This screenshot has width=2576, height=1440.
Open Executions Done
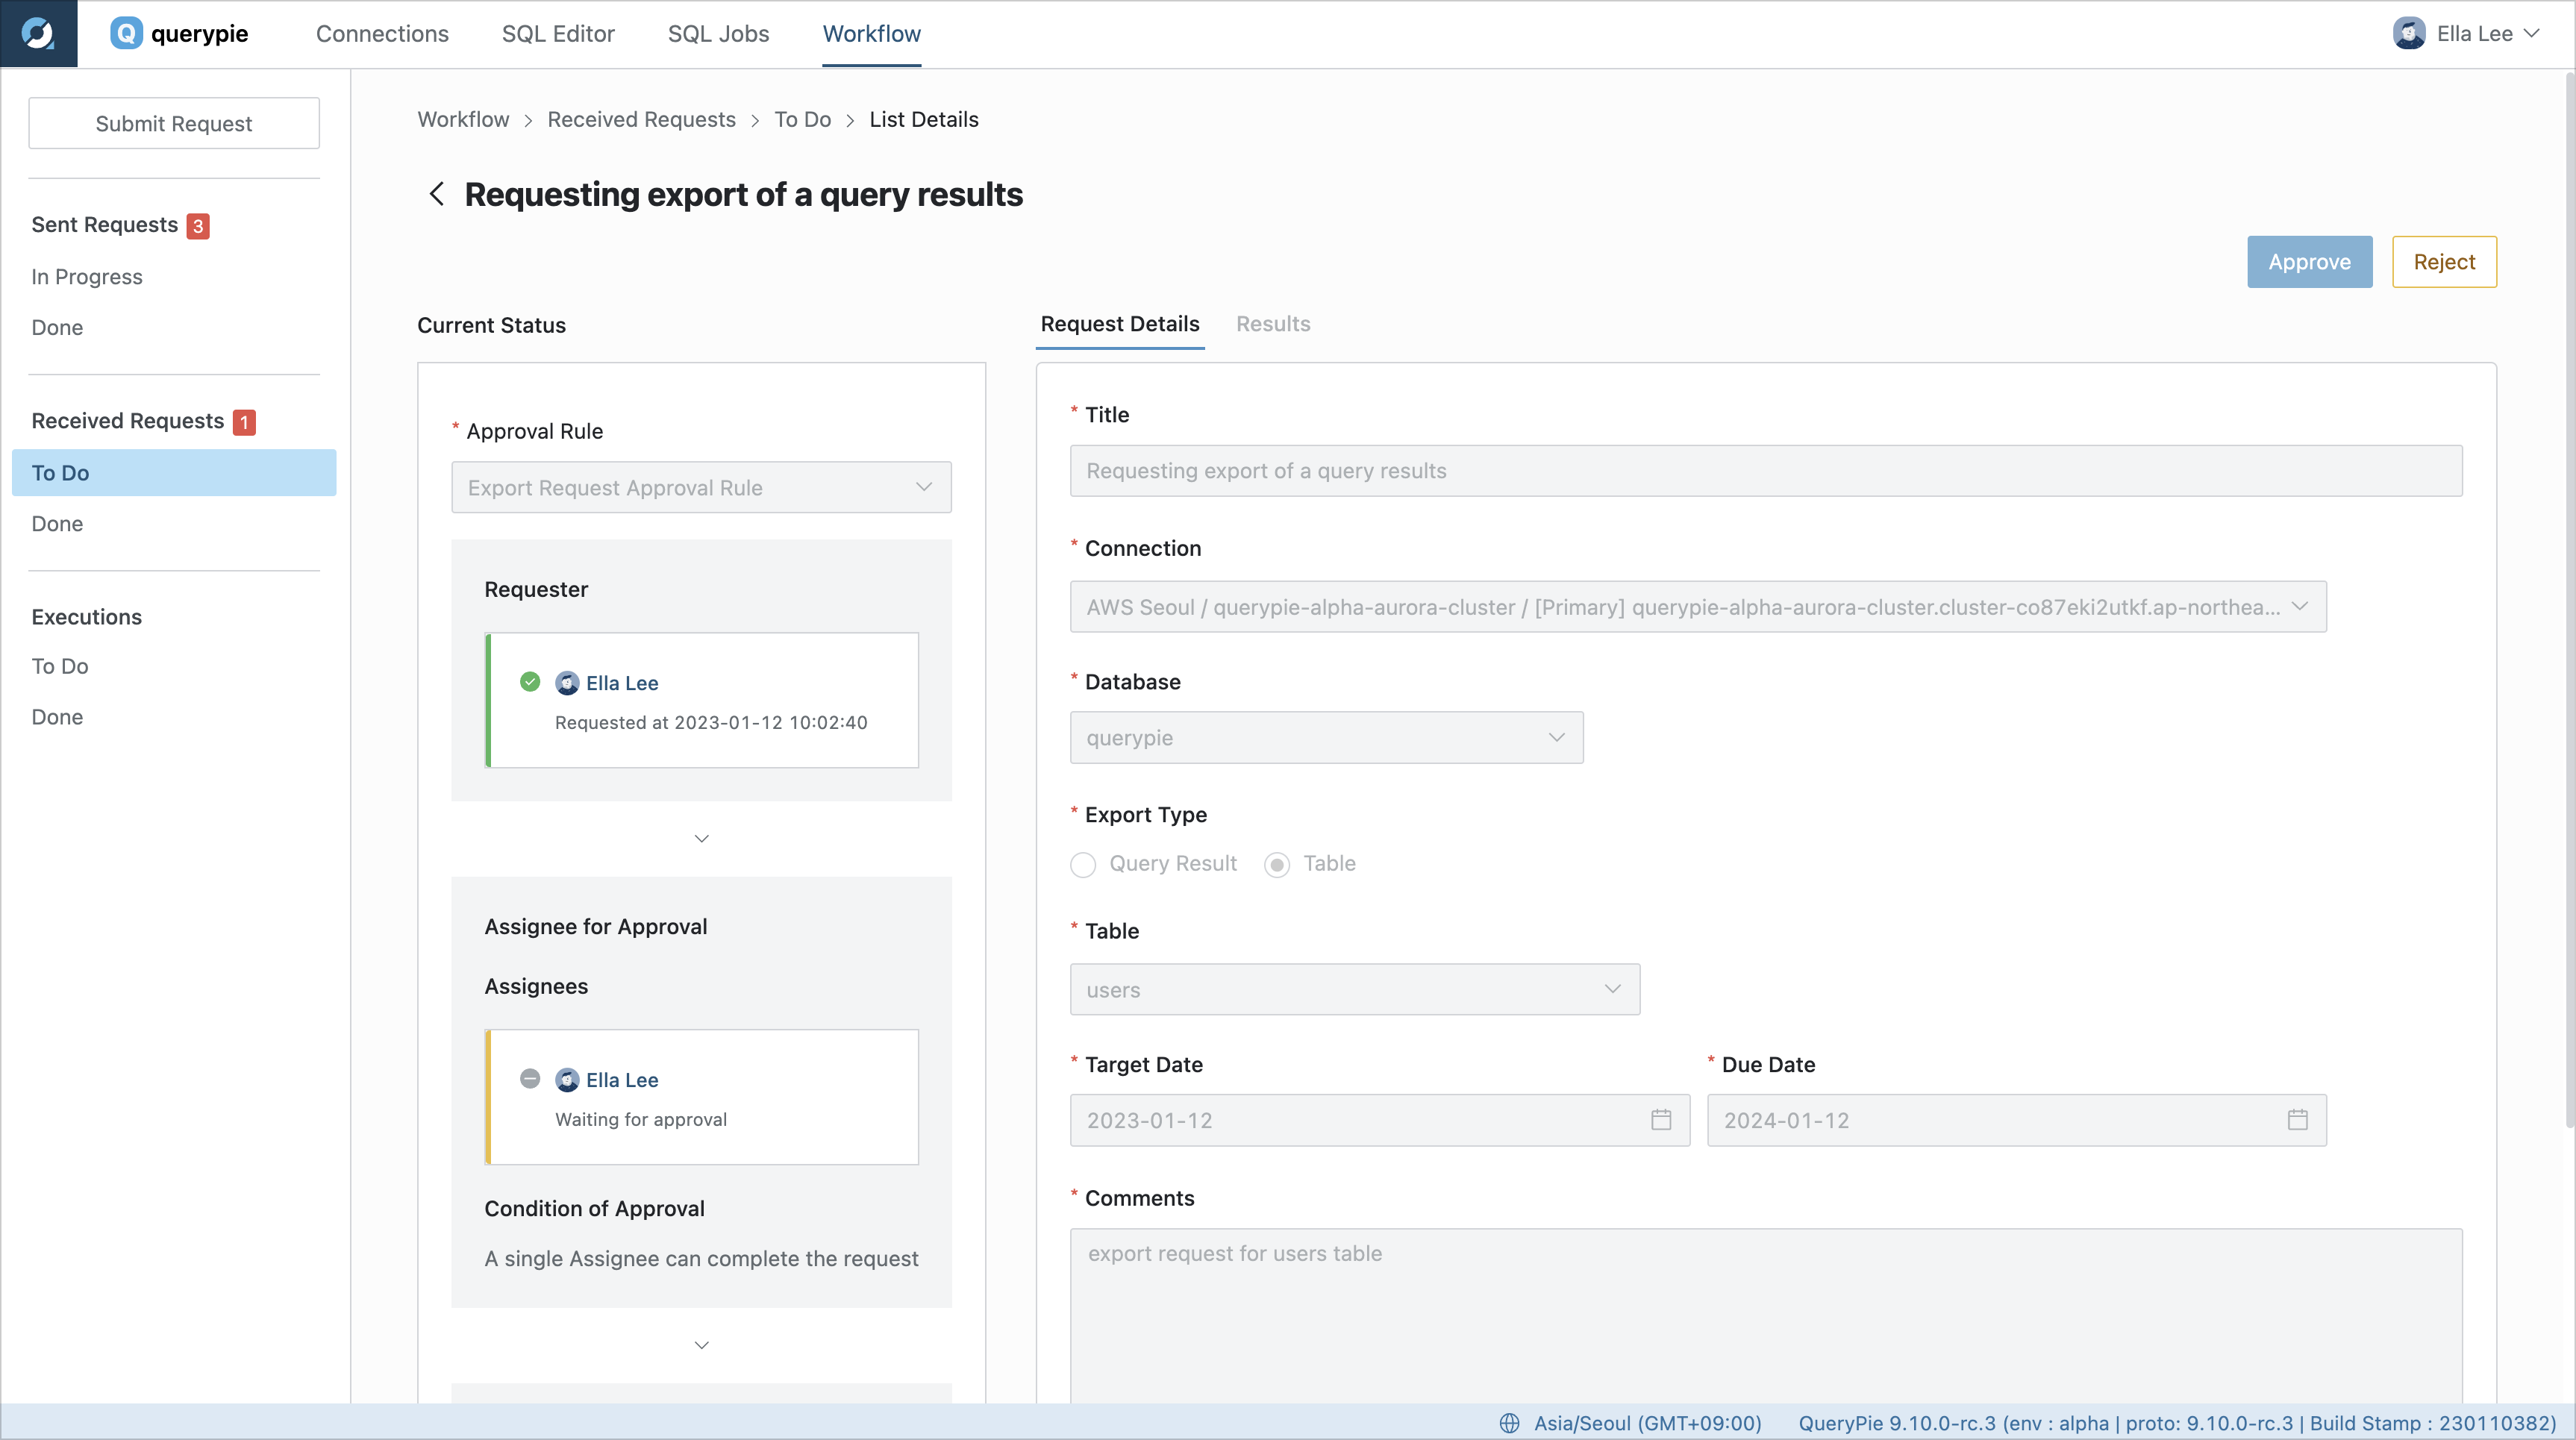click(57, 717)
